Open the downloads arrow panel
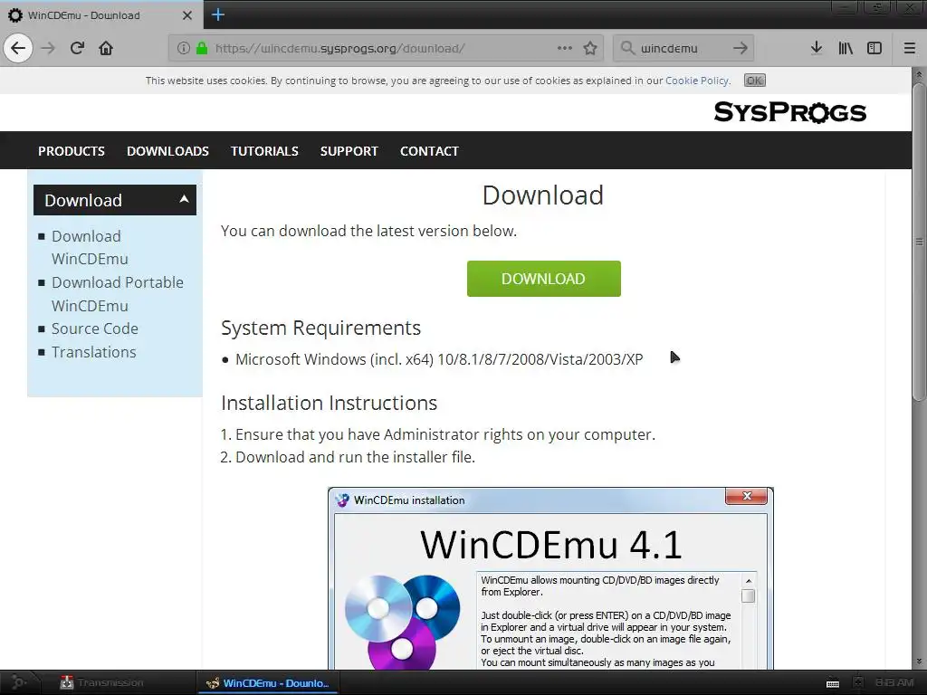 pyautogui.click(x=817, y=48)
